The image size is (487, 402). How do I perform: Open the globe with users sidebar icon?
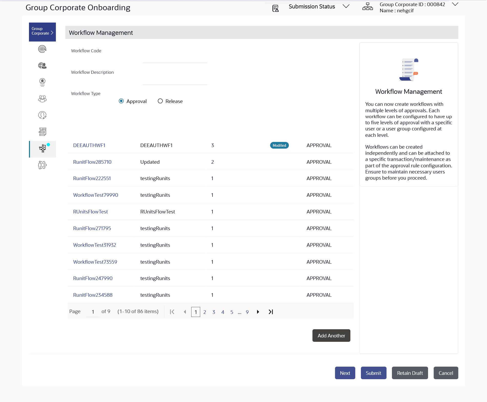pos(42,66)
